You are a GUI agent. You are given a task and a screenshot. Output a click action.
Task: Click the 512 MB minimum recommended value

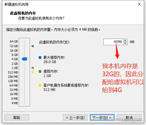point(49,89)
